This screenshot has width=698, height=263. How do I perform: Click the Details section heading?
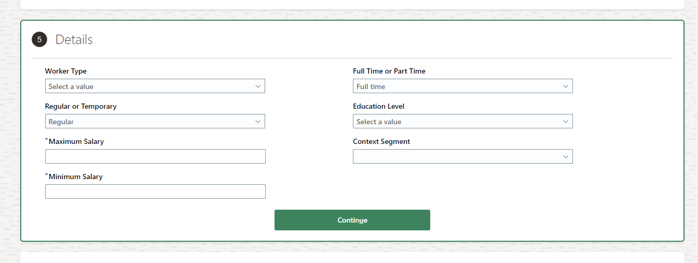pos(74,39)
